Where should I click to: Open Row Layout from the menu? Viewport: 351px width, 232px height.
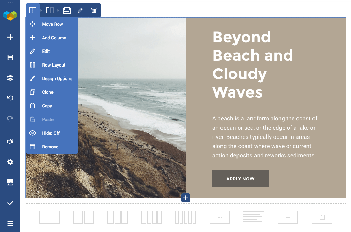(52, 65)
